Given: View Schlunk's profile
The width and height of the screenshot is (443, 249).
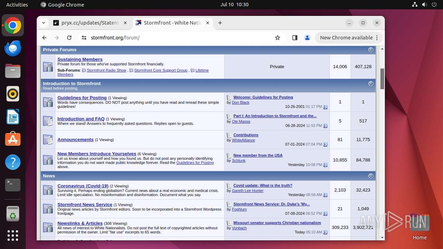Looking at the screenshot, I should coord(239,160).
